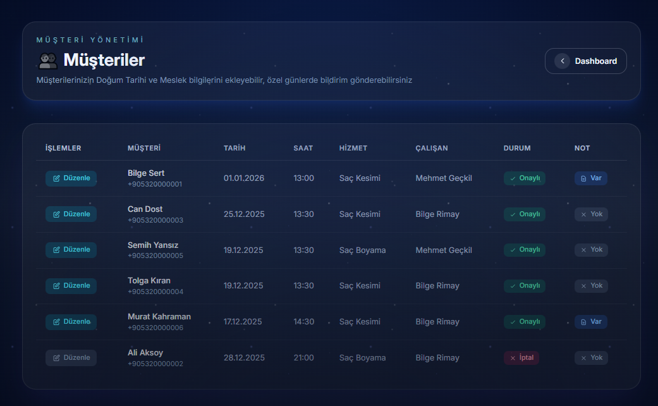Click the Yok note badge for Ali Aksoy
The height and width of the screenshot is (406, 658).
(590, 358)
